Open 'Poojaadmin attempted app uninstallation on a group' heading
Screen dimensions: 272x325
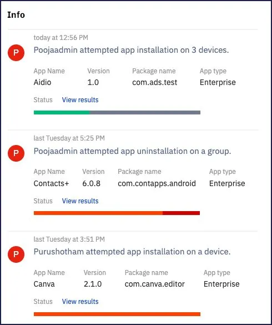(132, 151)
